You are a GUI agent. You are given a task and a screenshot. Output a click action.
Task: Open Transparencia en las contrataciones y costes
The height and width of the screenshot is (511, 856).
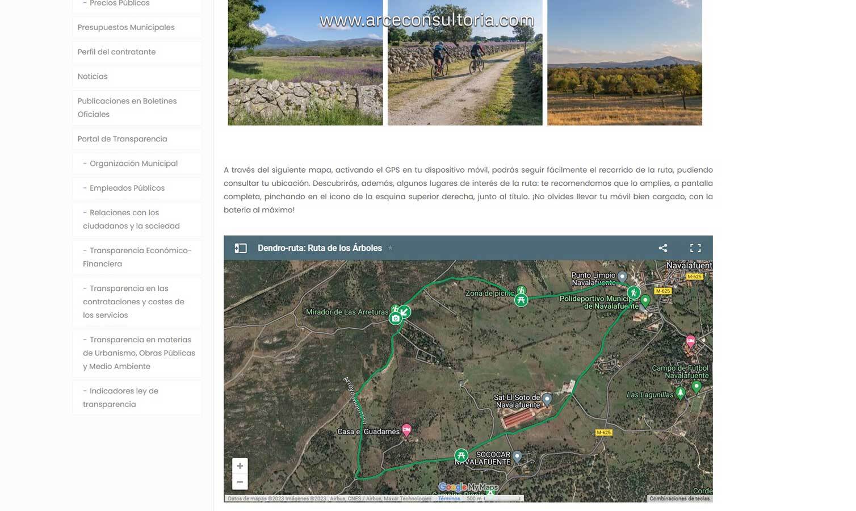[137, 301]
